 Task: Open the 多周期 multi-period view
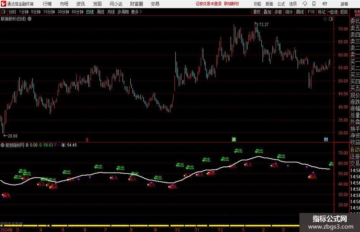[123, 12]
